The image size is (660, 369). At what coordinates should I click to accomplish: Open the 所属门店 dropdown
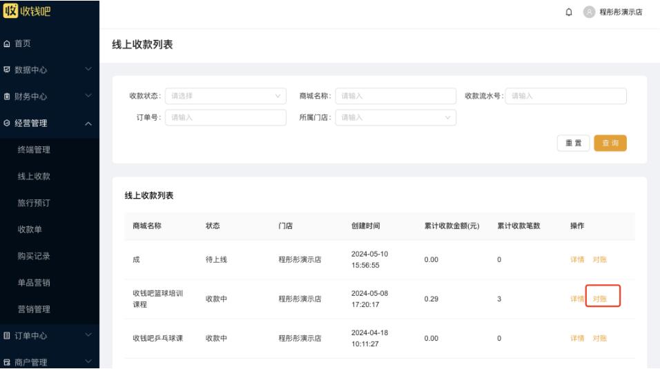396,117
